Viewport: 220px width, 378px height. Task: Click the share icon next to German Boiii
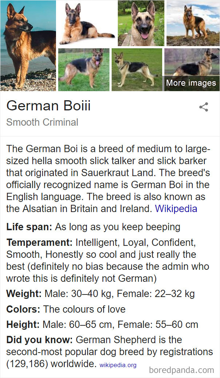tap(204, 107)
